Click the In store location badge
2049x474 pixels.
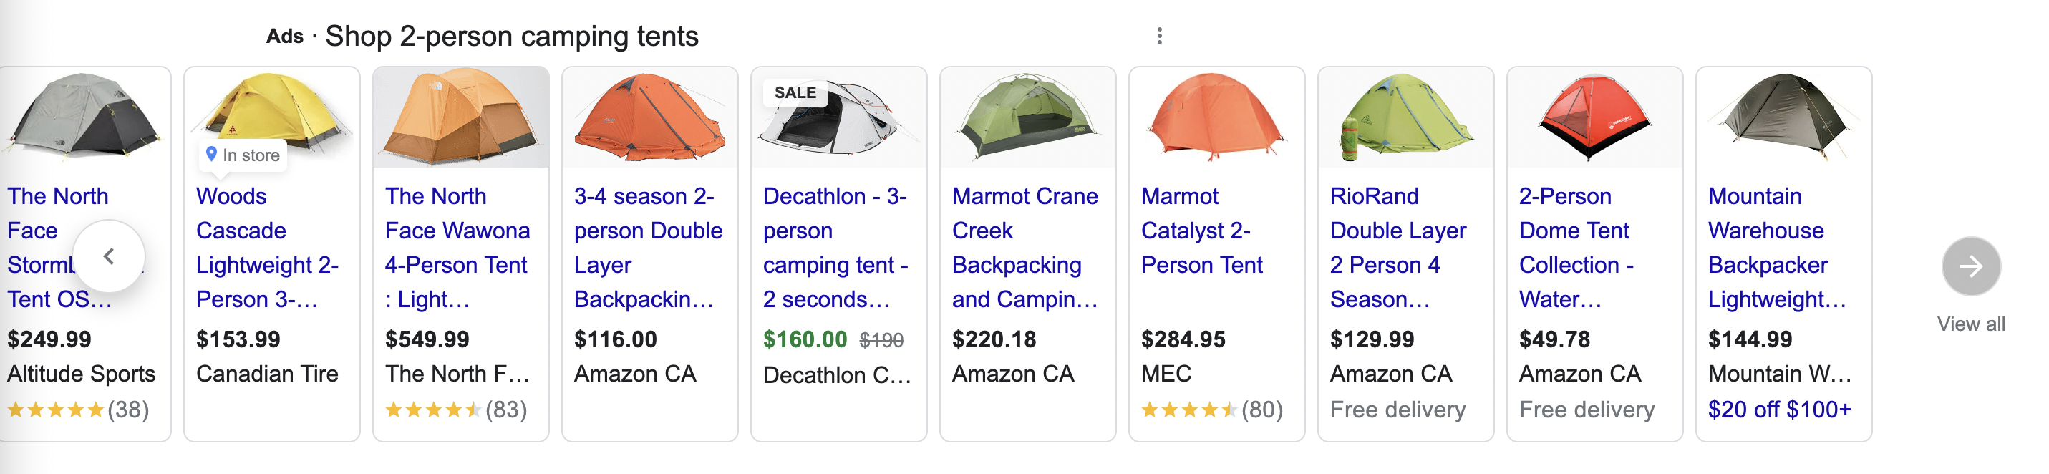pyautogui.click(x=243, y=155)
